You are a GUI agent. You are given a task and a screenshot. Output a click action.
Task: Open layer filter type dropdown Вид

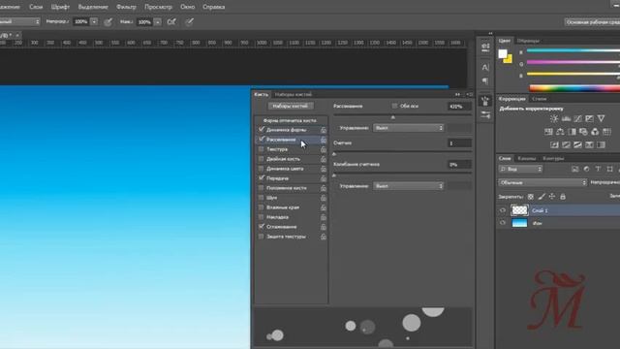click(520, 169)
